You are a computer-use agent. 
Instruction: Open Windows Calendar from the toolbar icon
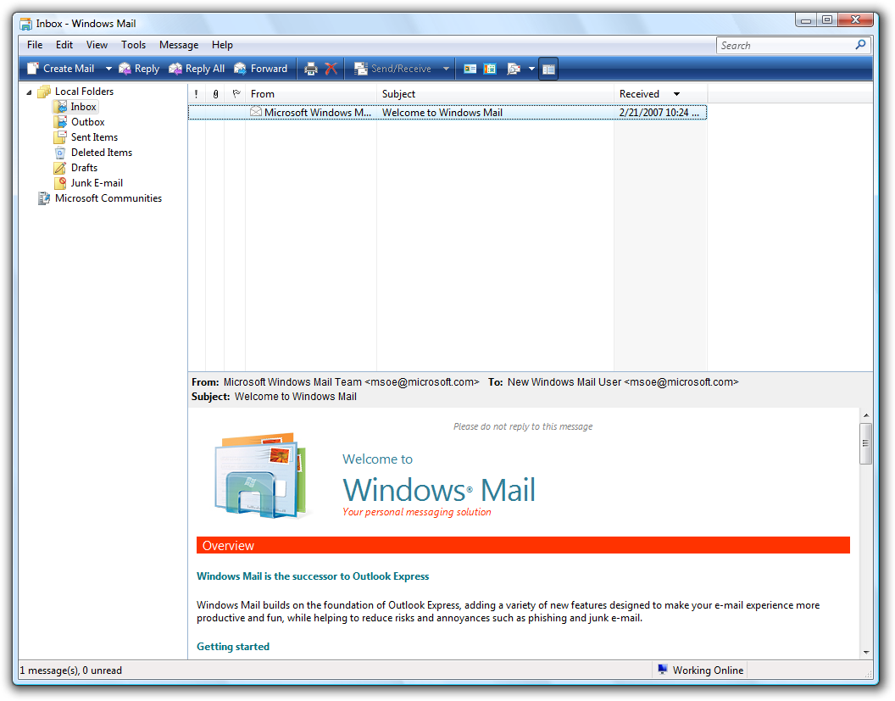tap(491, 69)
